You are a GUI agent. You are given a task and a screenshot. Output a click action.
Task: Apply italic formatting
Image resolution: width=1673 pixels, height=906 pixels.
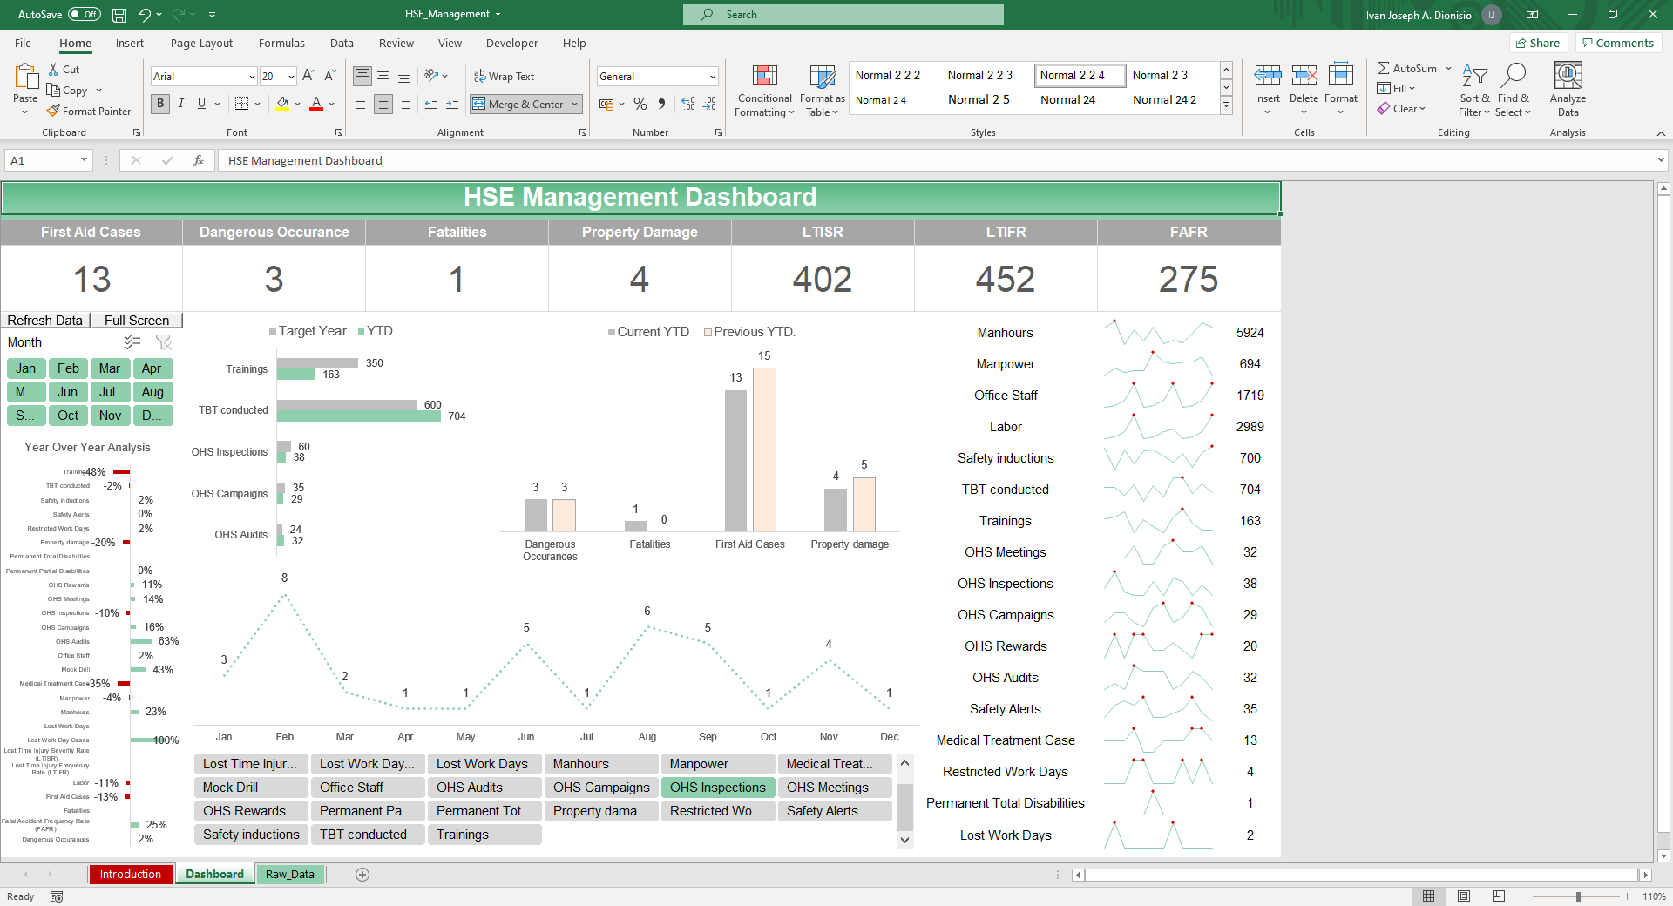click(181, 104)
